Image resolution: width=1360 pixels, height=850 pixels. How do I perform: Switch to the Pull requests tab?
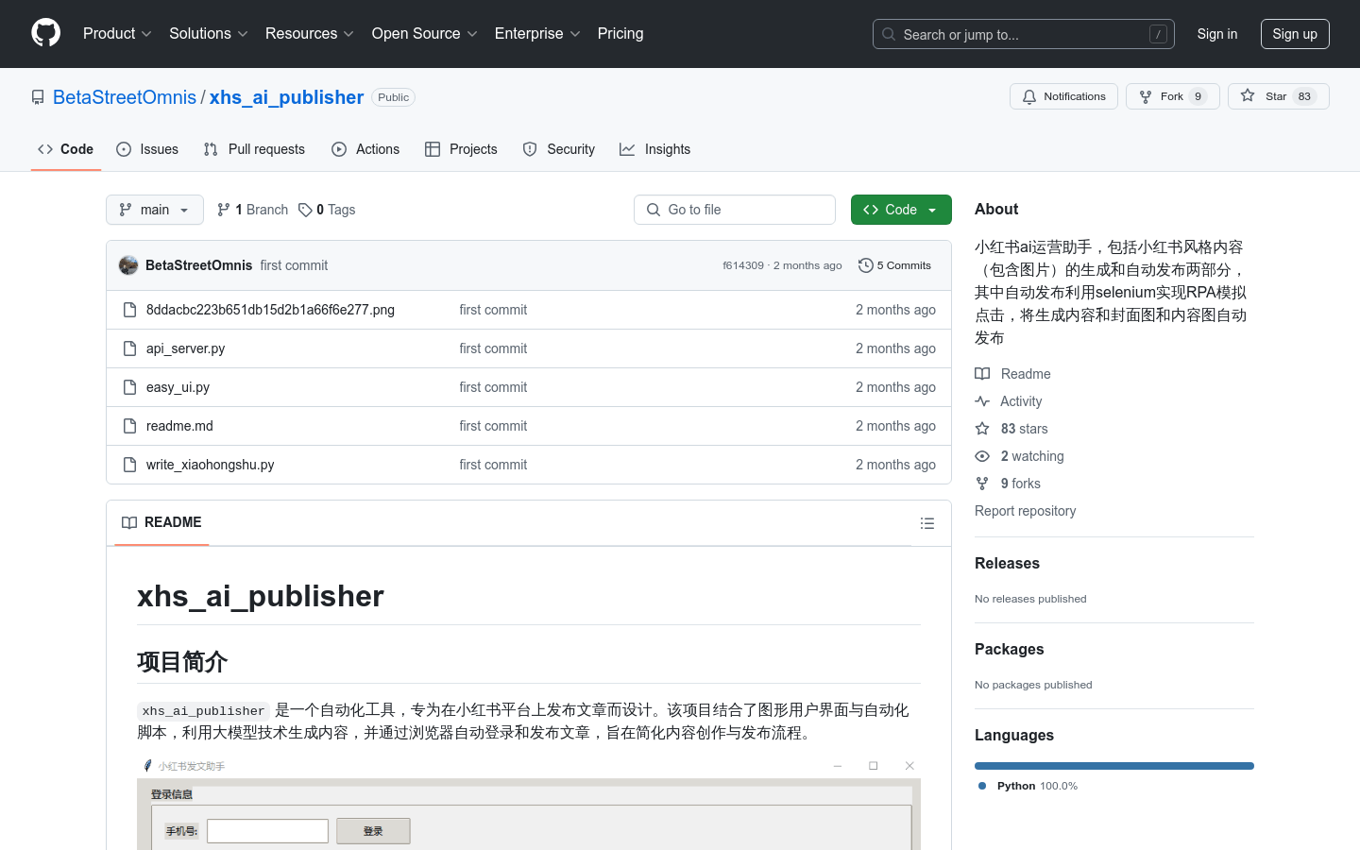tap(254, 149)
